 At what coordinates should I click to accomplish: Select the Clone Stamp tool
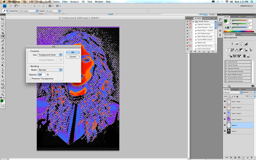(3, 48)
